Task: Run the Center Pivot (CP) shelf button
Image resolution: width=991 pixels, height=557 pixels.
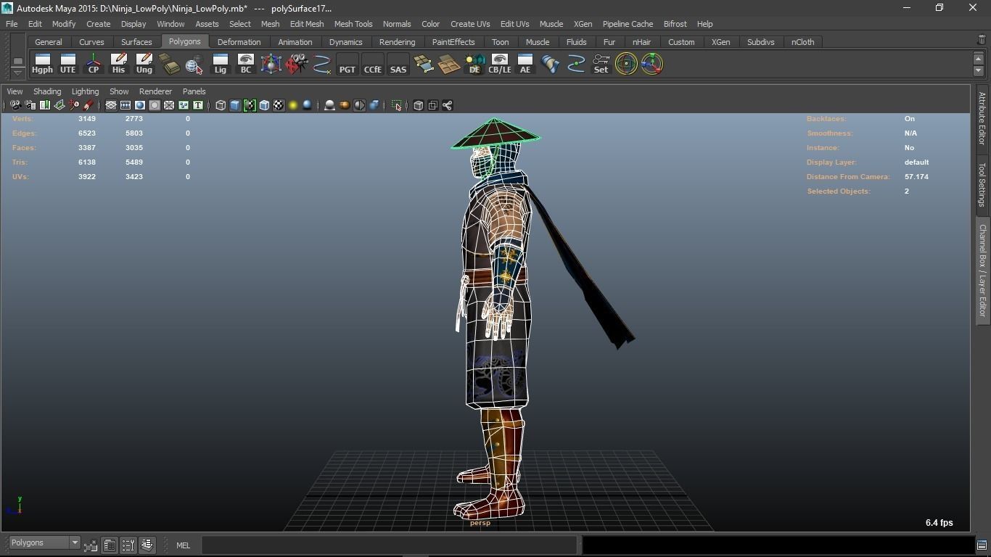Action: pyautogui.click(x=93, y=64)
